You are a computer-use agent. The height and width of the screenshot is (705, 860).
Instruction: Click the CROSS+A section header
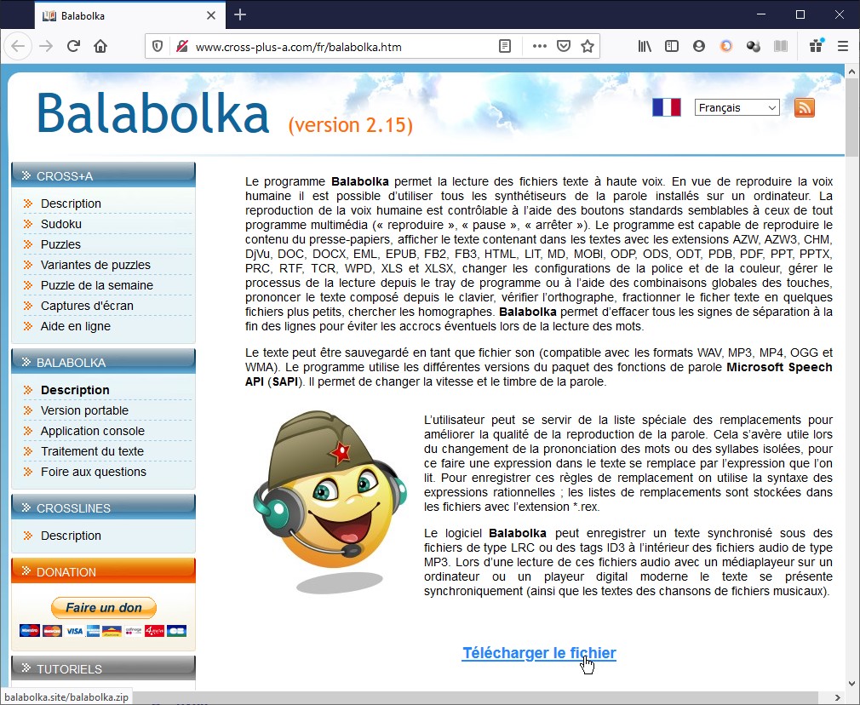(103, 175)
